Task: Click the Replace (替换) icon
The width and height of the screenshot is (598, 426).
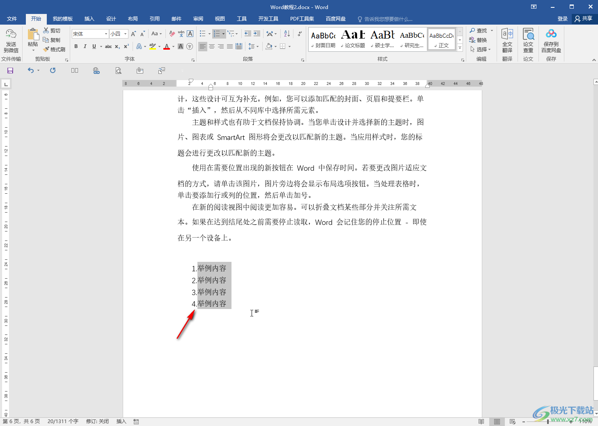Action: point(478,40)
